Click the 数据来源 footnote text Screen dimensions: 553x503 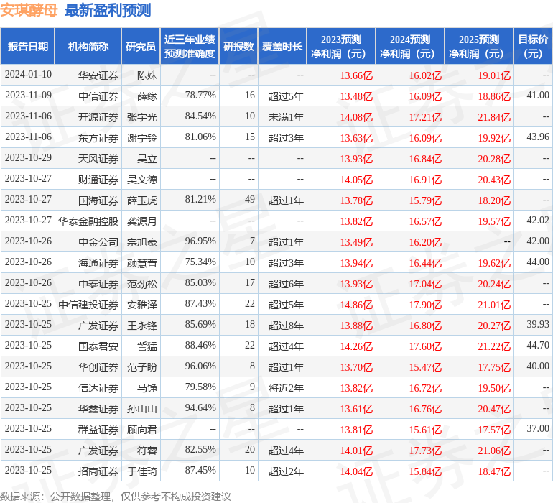tap(116, 497)
